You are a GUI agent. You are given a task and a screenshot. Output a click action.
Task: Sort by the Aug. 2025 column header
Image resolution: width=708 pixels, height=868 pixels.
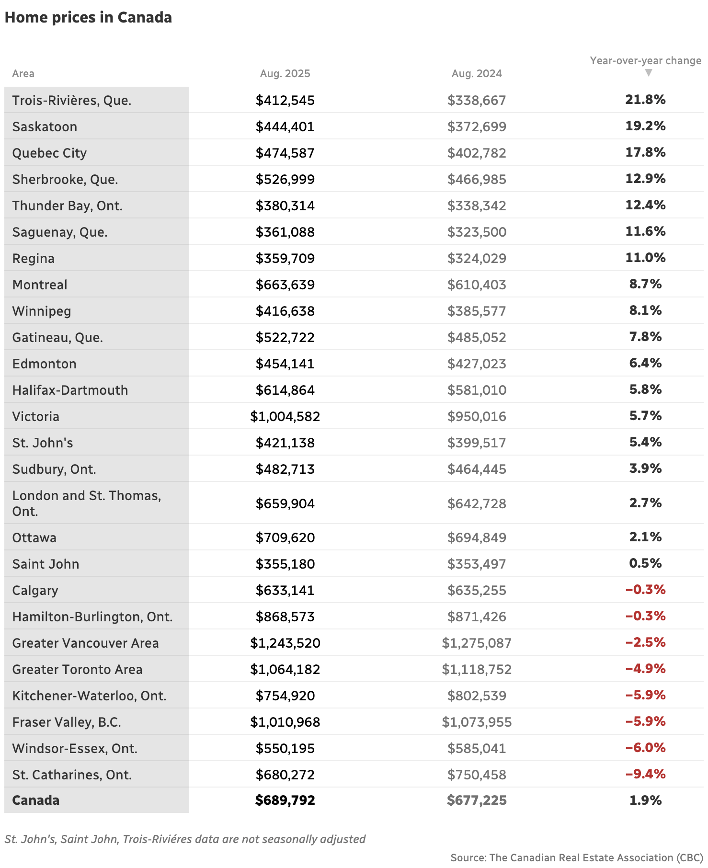coord(285,74)
